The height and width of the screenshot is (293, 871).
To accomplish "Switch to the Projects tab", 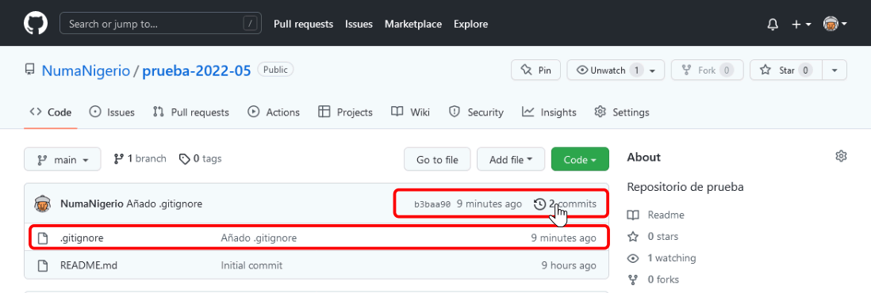I will click(345, 112).
